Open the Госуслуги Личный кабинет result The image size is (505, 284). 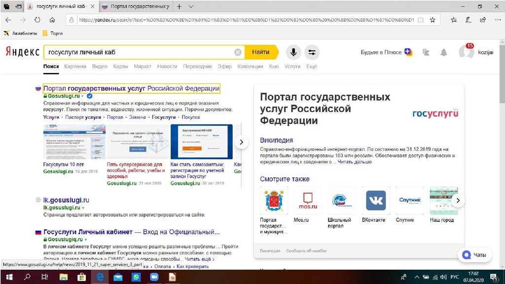click(x=131, y=232)
